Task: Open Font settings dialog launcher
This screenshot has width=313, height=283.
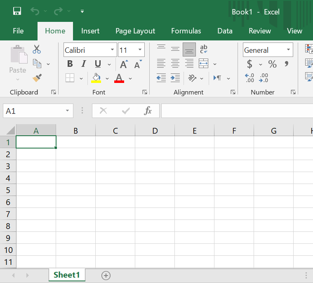Action: point(145,92)
